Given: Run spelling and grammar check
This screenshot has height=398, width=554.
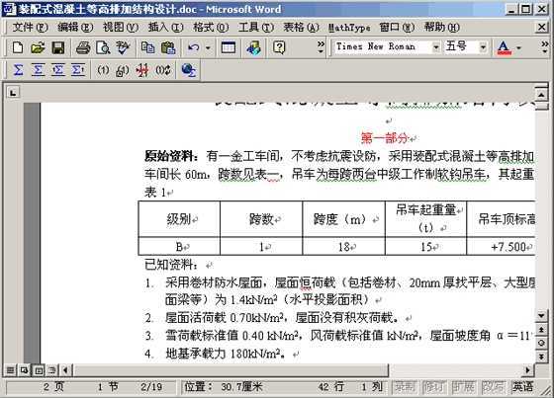Looking at the screenshot, I should 123,47.
